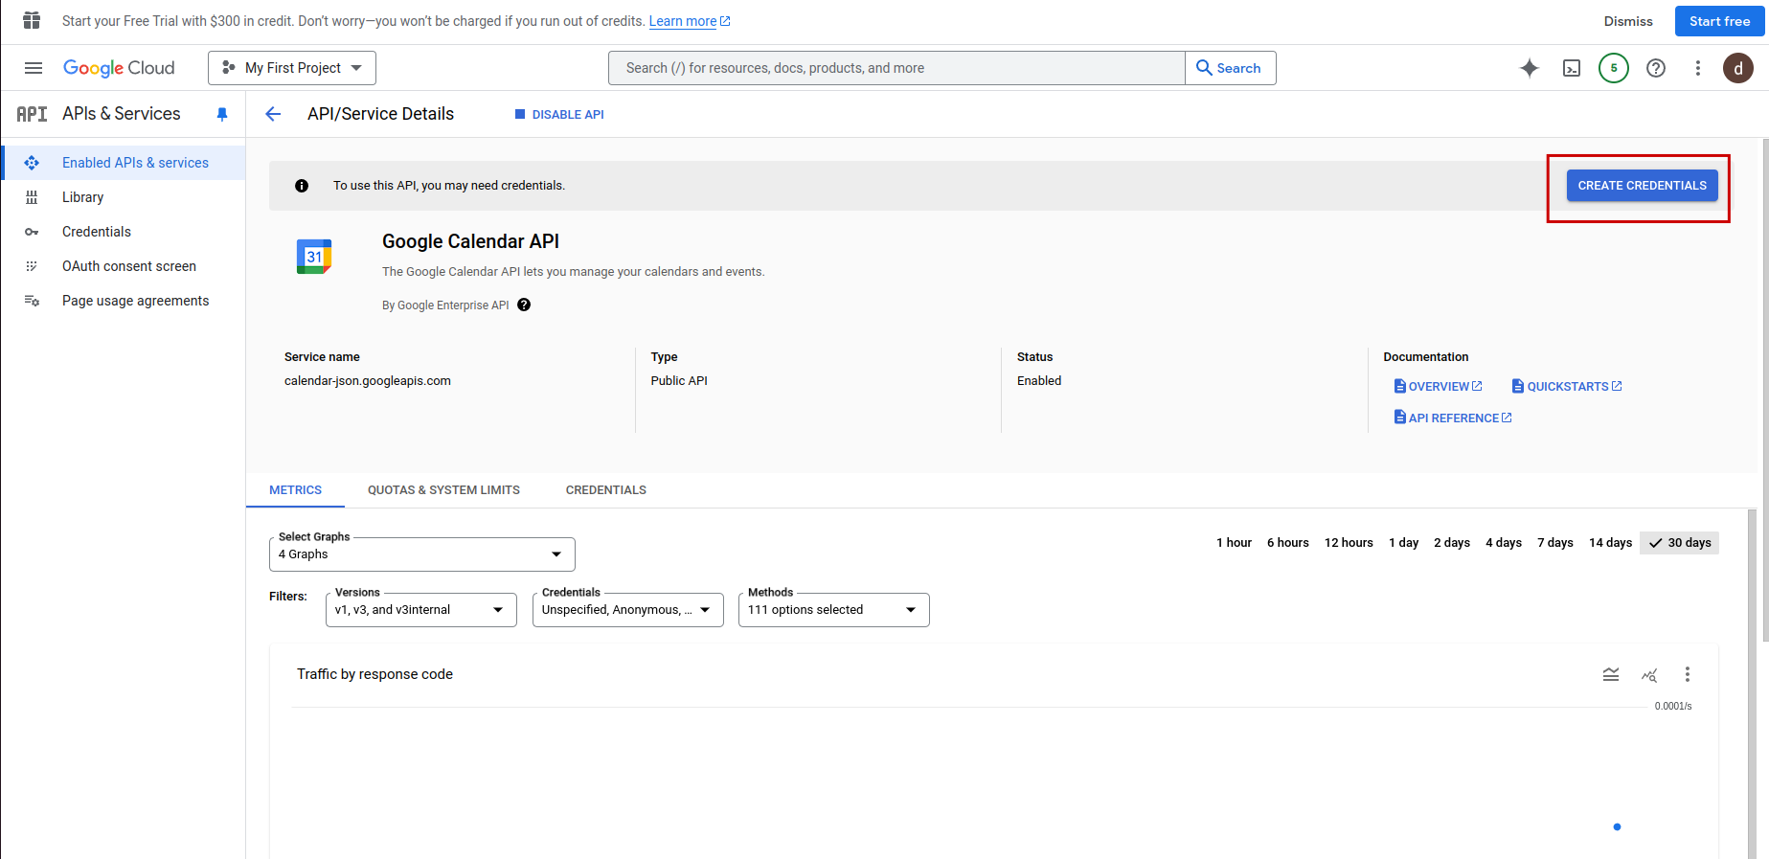The height and width of the screenshot is (859, 1769).
Task: Expand the Select Graphs dropdown
Action: point(421,554)
